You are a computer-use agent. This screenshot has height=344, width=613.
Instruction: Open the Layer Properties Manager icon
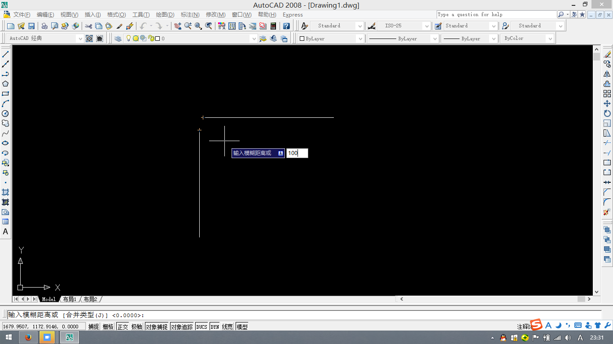click(118, 39)
